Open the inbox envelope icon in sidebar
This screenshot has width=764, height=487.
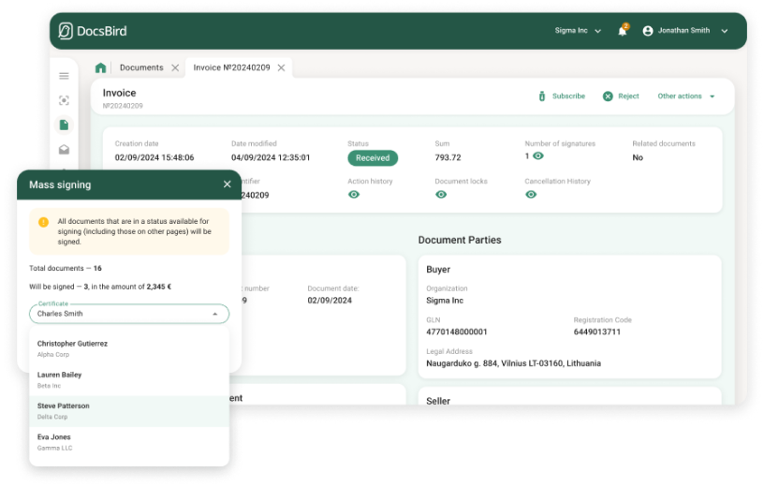(x=64, y=149)
